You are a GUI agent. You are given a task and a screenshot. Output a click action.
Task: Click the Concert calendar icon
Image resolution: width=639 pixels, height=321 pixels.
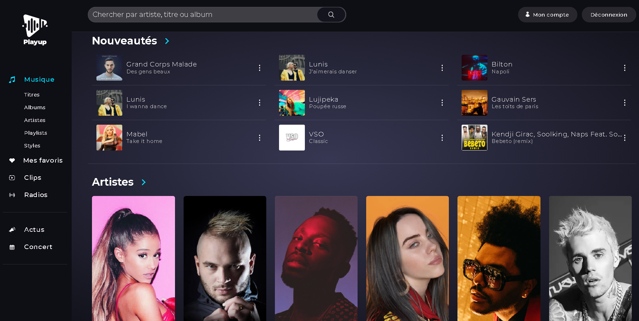click(12, 247)
